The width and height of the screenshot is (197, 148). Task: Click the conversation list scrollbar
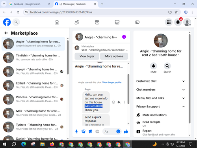click(x=68, y=57)
